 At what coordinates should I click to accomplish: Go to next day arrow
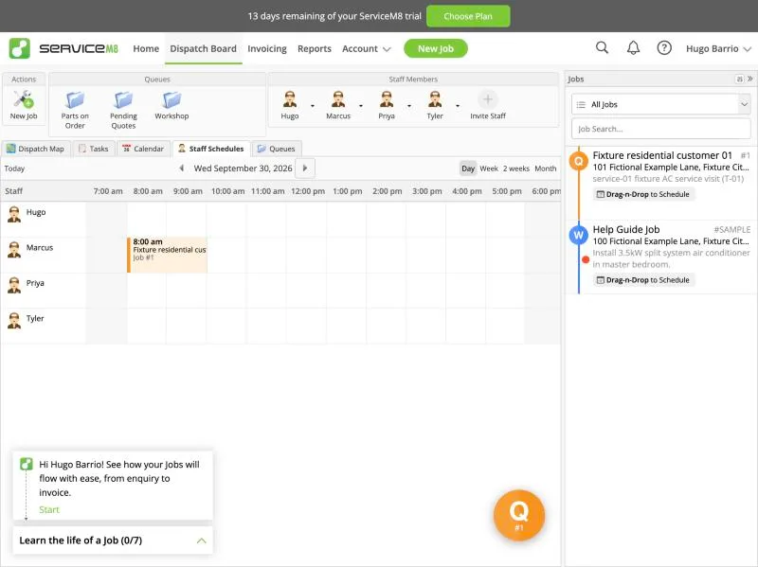(305, 168)
